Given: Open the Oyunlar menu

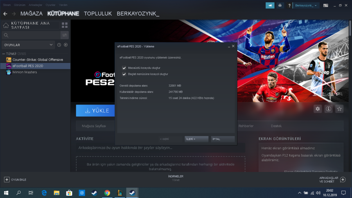Looking at the screenshot, I should [x=50, y=5].
